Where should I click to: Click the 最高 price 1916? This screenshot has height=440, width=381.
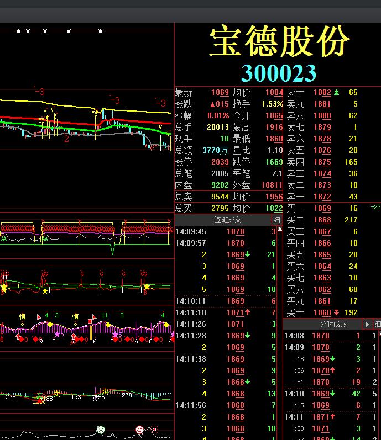(x=274, y=127)
